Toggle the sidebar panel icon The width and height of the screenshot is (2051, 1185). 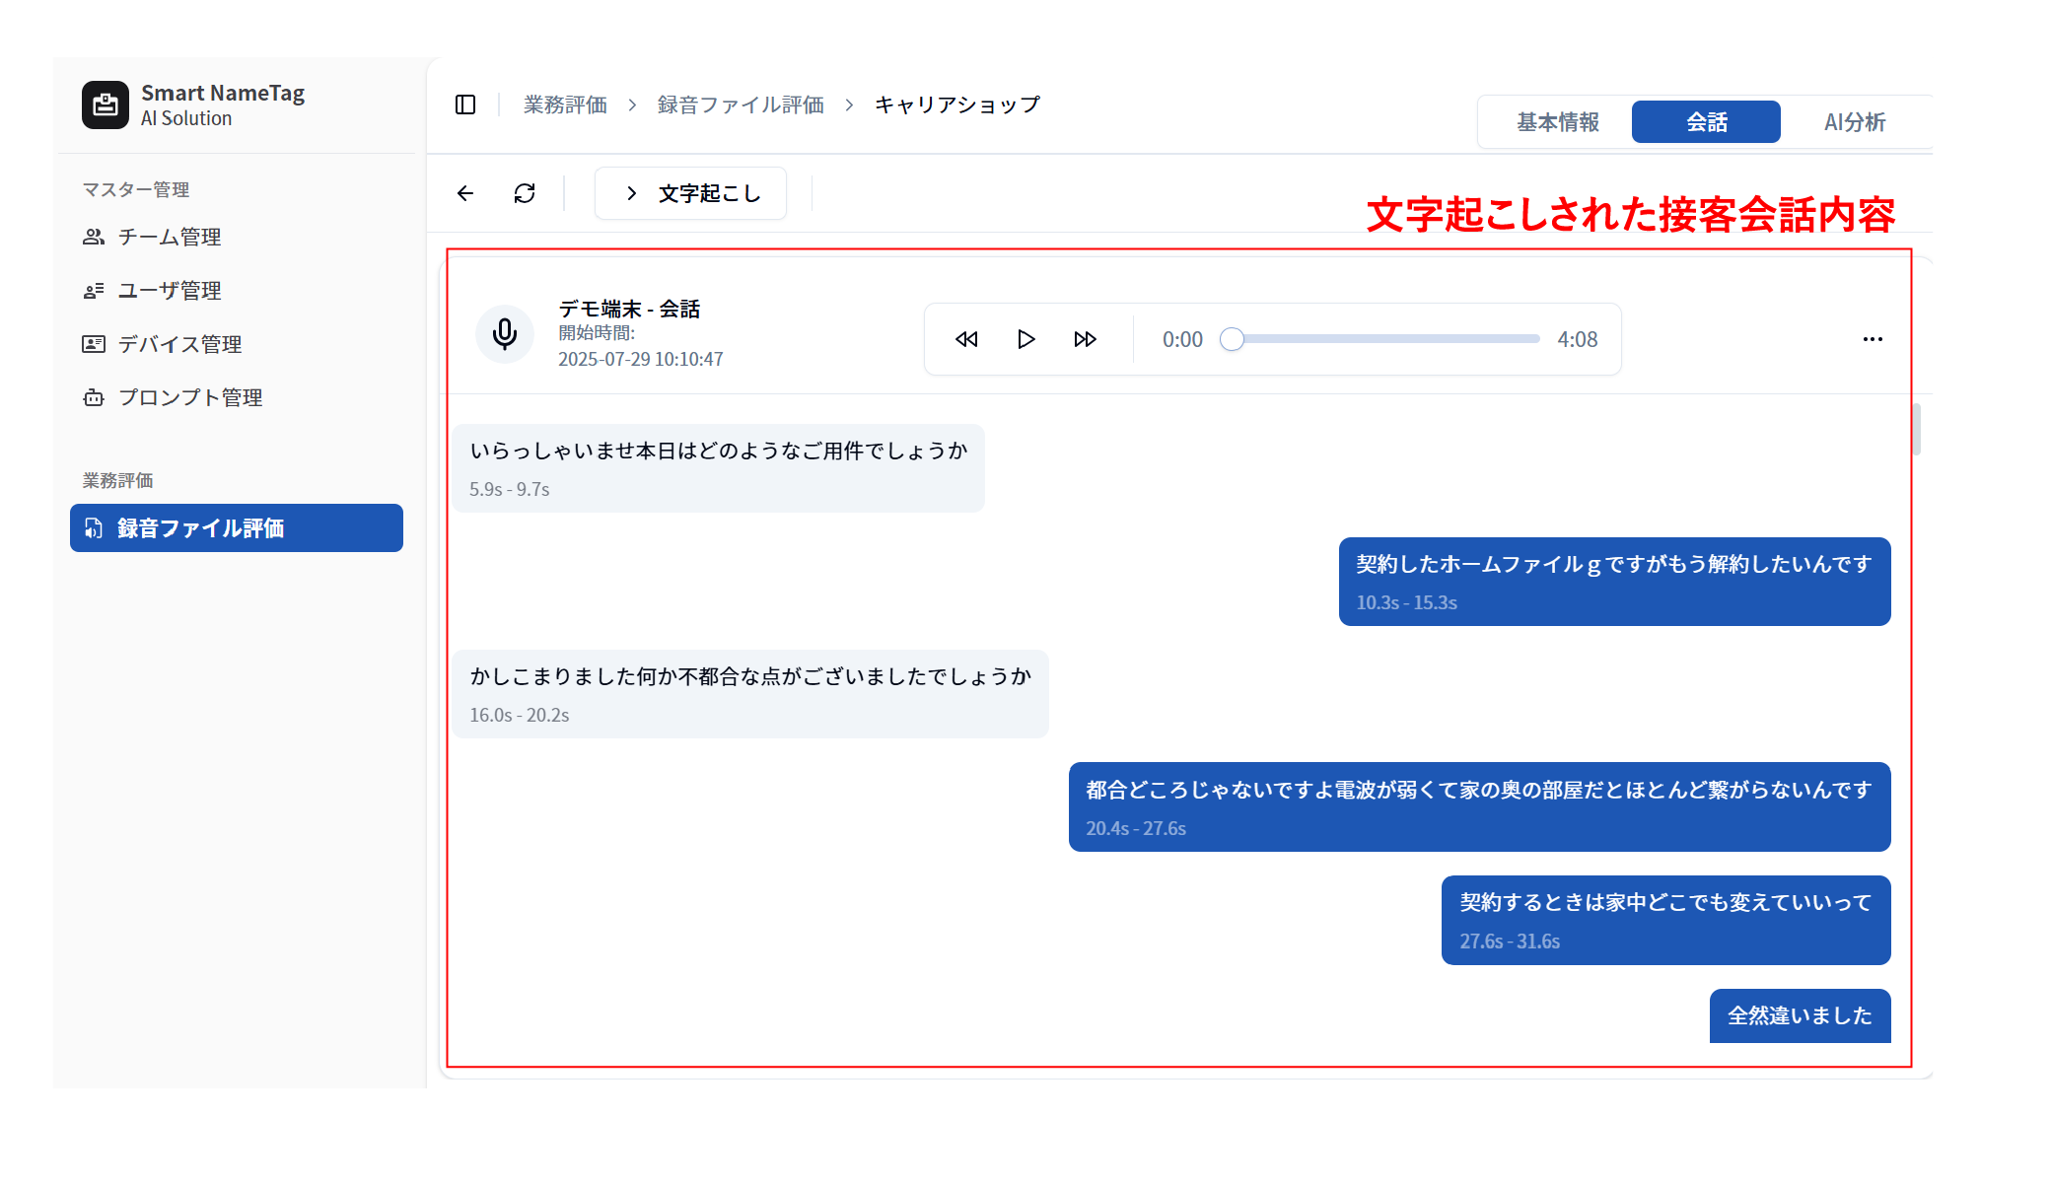465,105
